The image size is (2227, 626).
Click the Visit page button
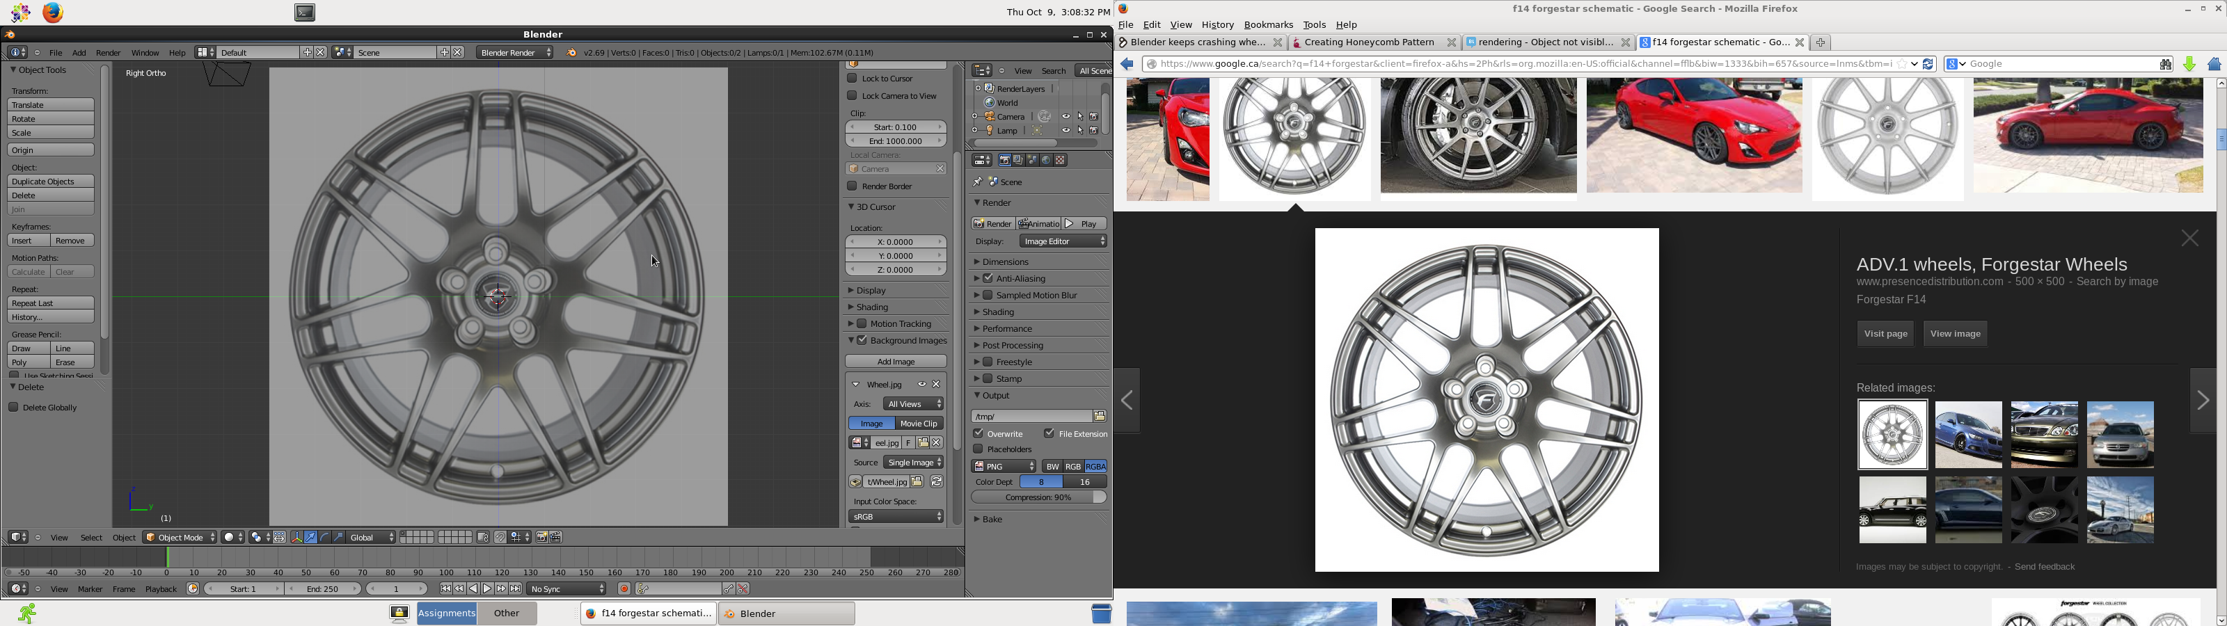tap(1885, 334)
